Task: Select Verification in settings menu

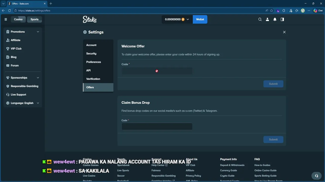Action: [98, 79]
